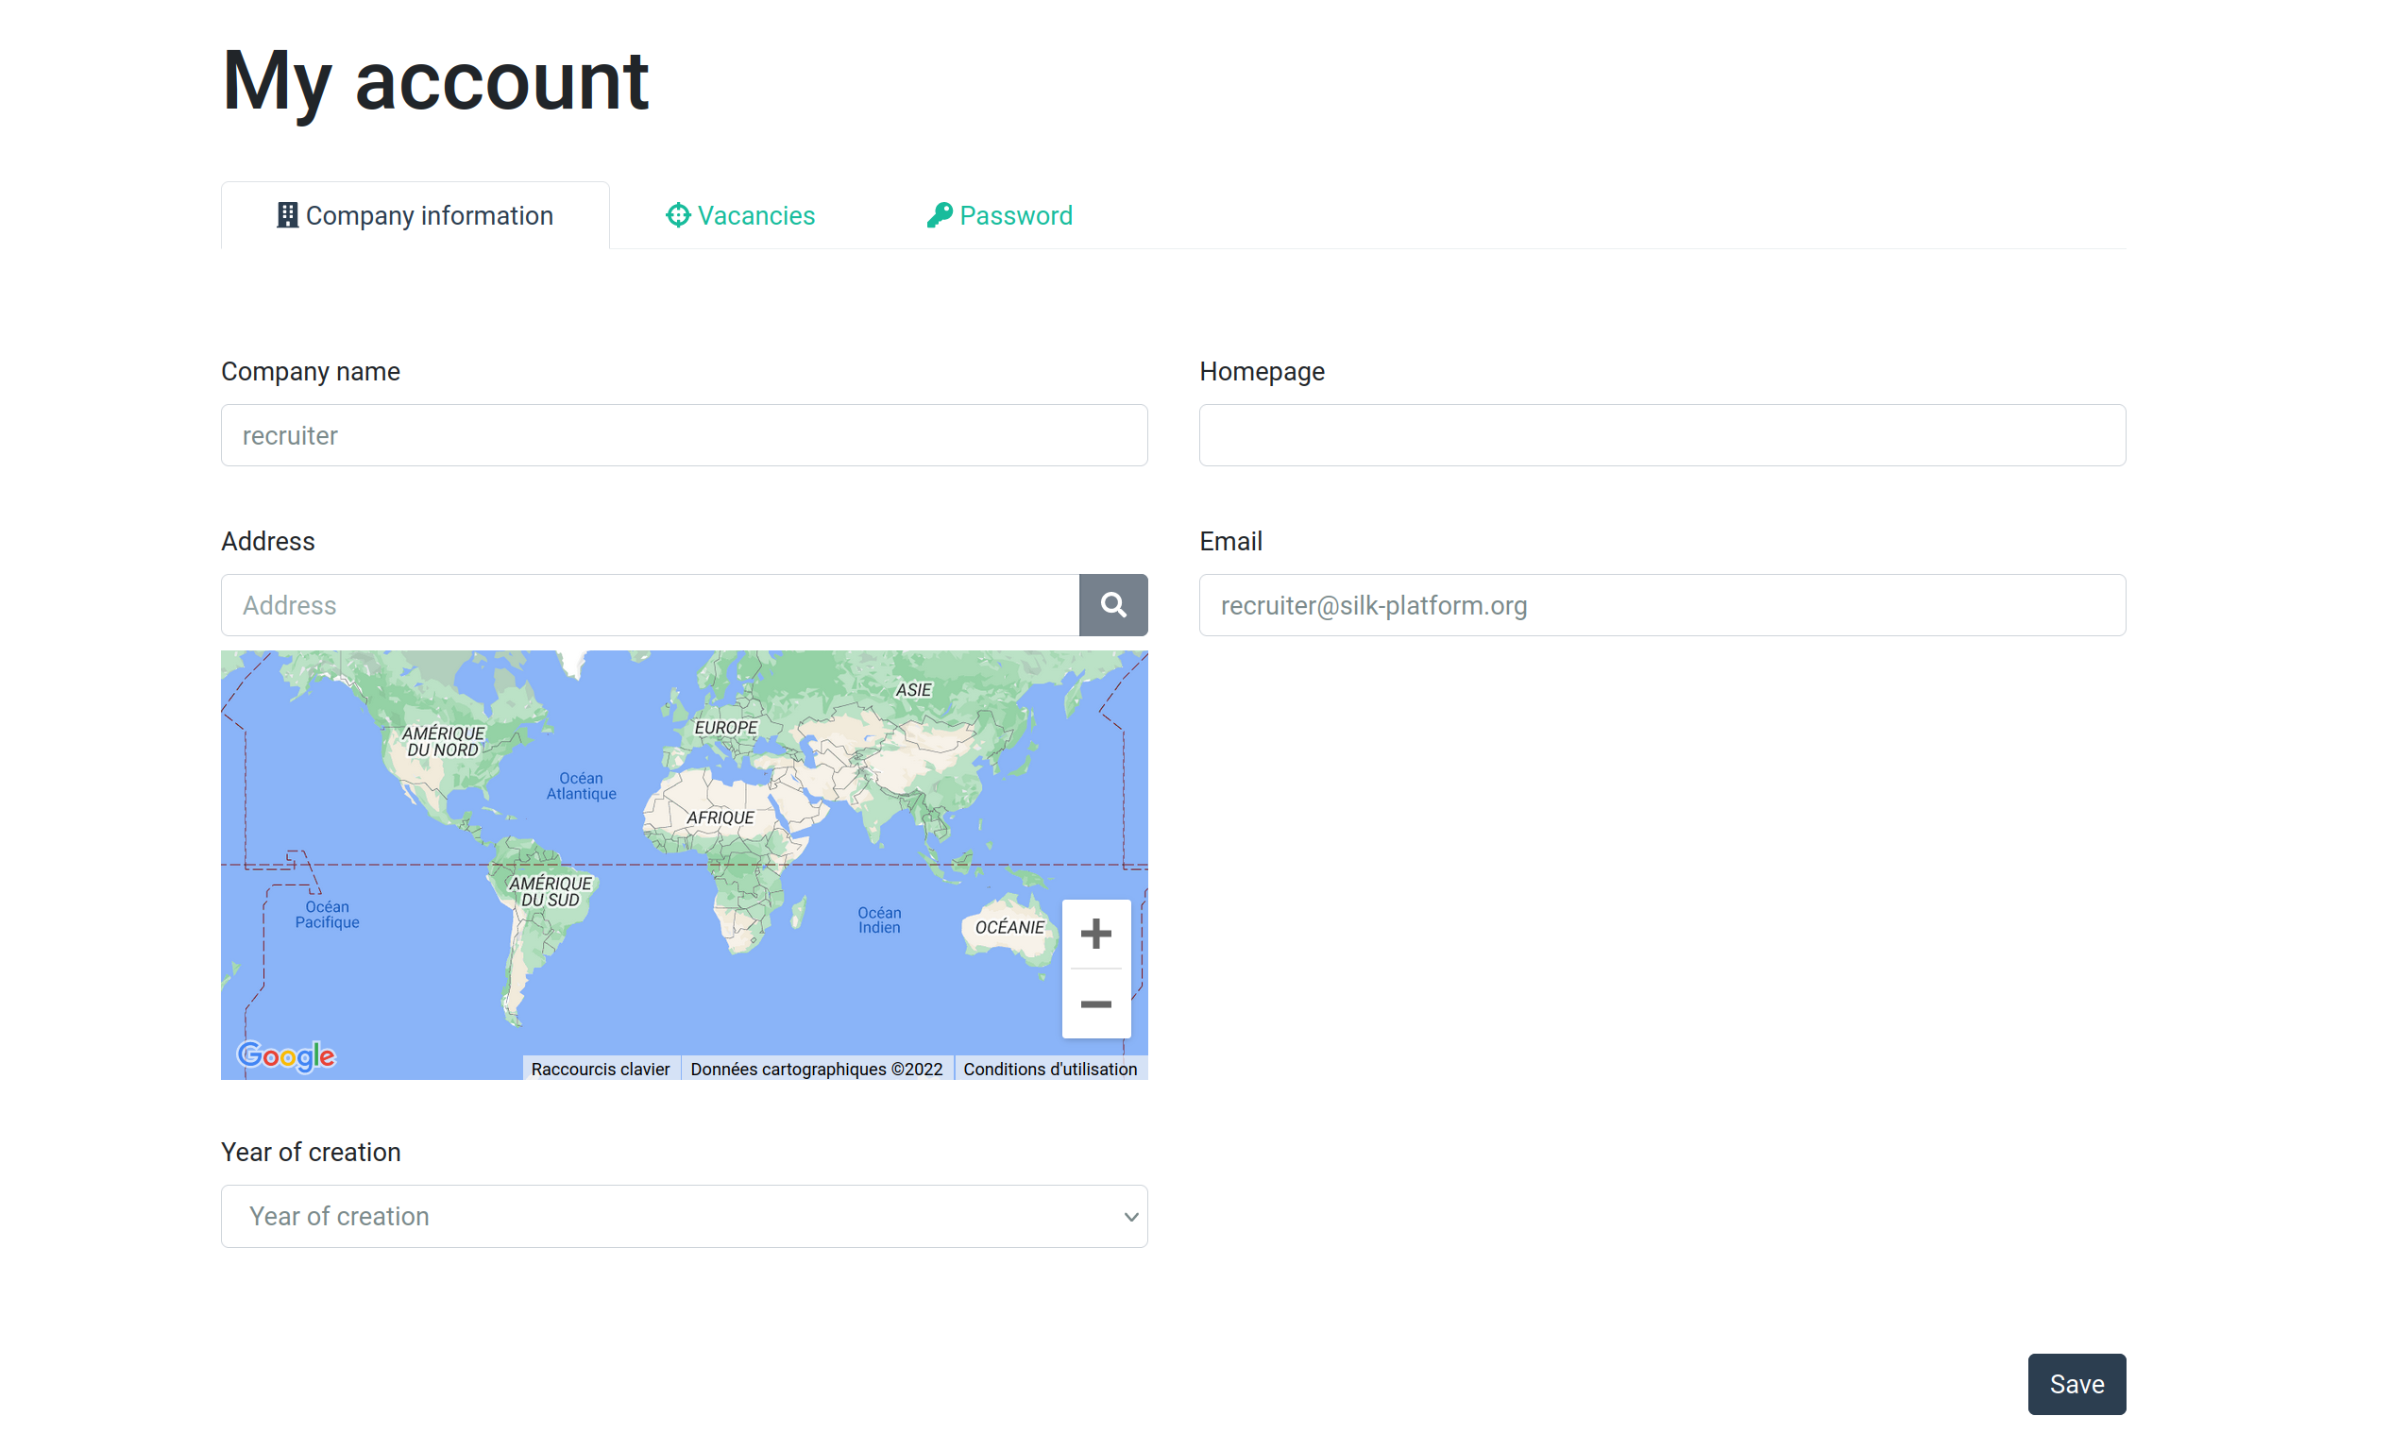Viewport: 2390px width, 1433px height.
Task: Open Raccourcis clavier map link
Action: 600,1069
